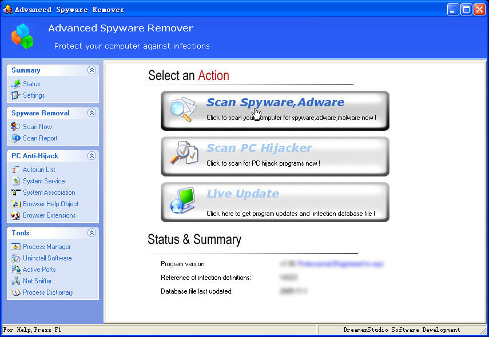Close the Advanced Spyware Remover window
489x337 pixels.
point(479,10)
